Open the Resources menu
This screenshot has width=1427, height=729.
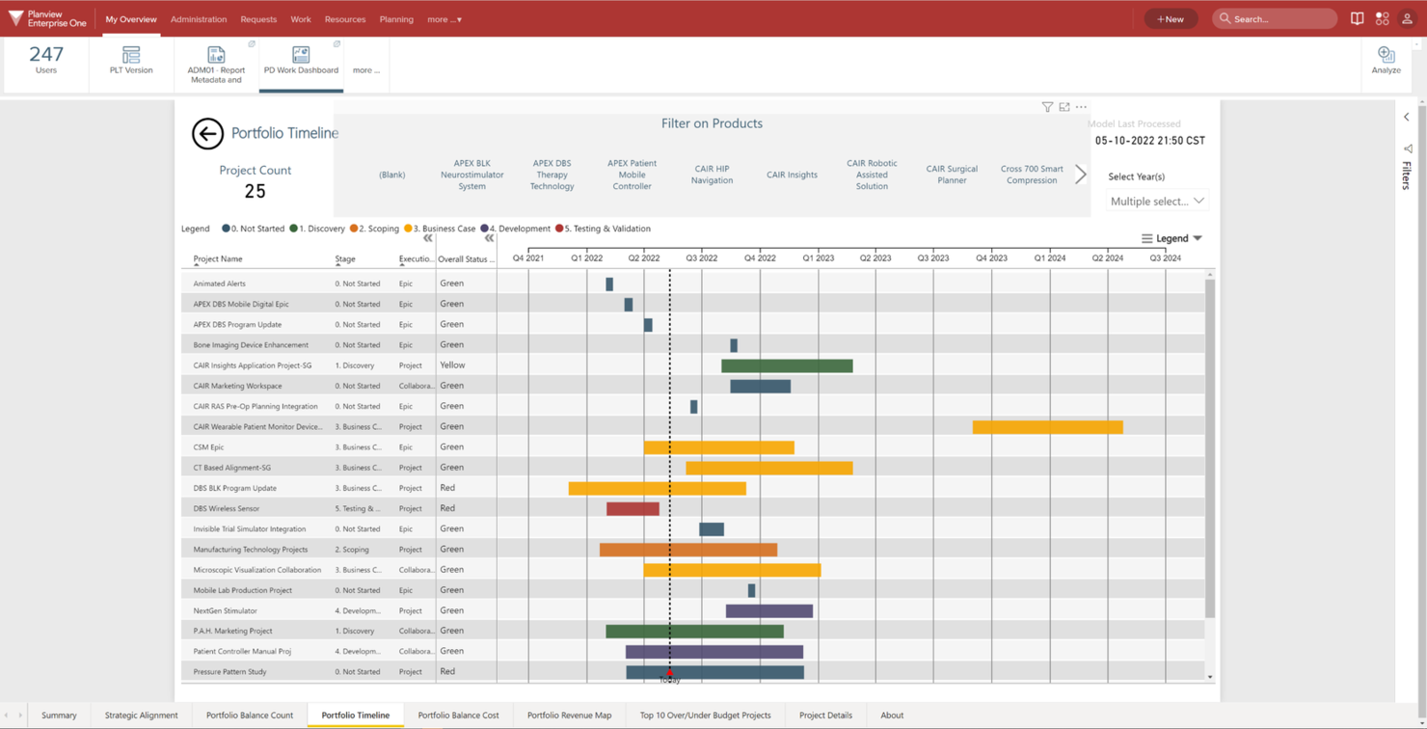coord(345,19)
